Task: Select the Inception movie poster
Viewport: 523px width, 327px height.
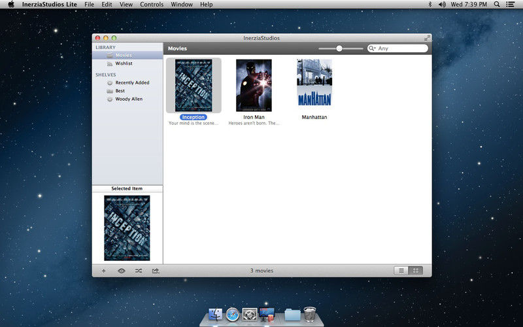Action: (194, 86)
